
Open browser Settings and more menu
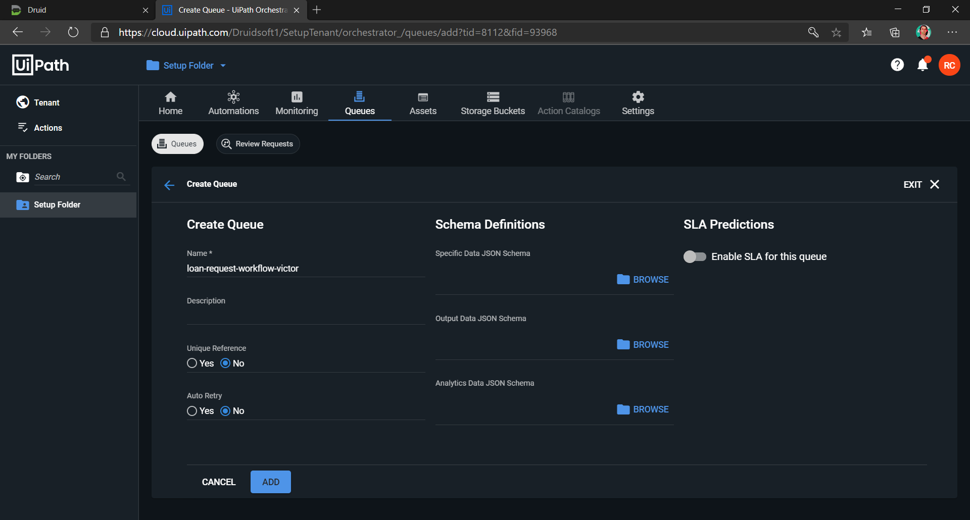952,32
